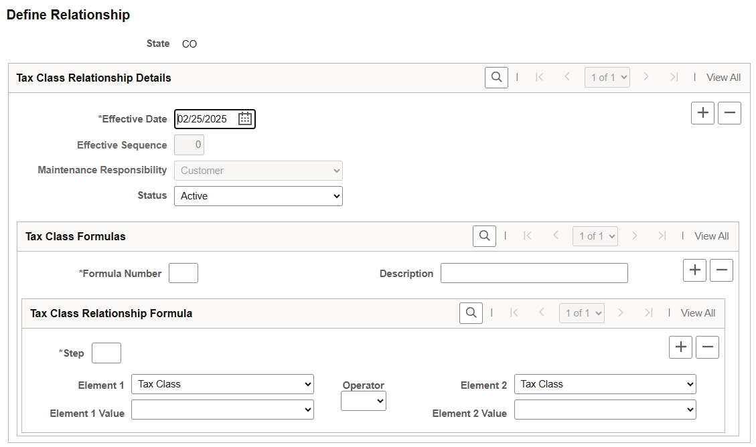The height and width of the screenshot is (447, 756).
Task: Add row in Tax Class Relationship Details
Action: 702,113
